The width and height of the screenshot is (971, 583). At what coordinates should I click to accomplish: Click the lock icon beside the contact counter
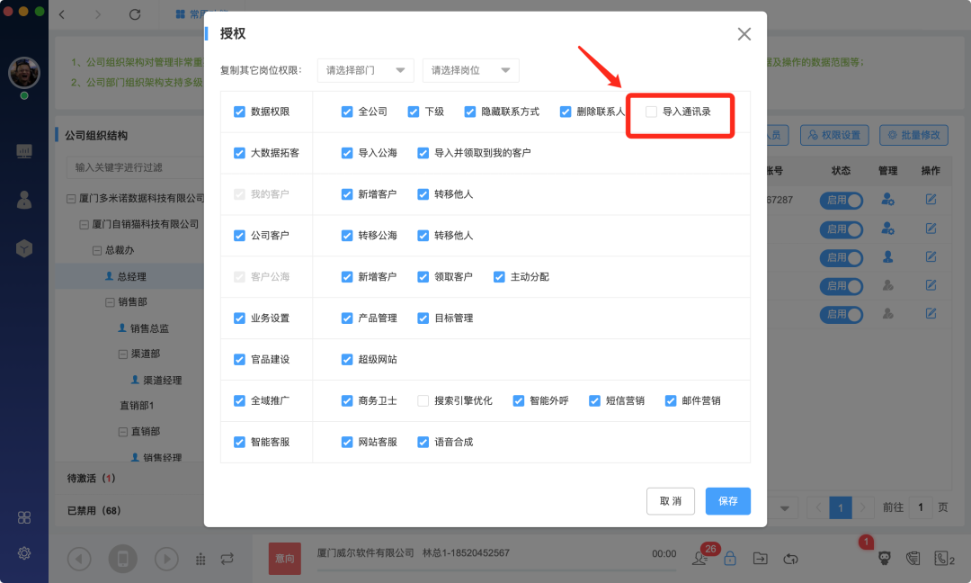(x=730, y=558)
